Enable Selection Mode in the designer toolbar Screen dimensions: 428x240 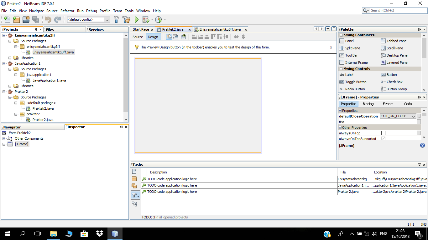point(169,37)
